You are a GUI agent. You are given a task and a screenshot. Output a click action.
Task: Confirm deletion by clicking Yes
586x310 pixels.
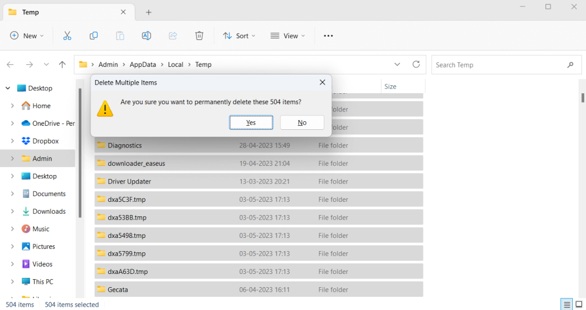coord(251,122)
